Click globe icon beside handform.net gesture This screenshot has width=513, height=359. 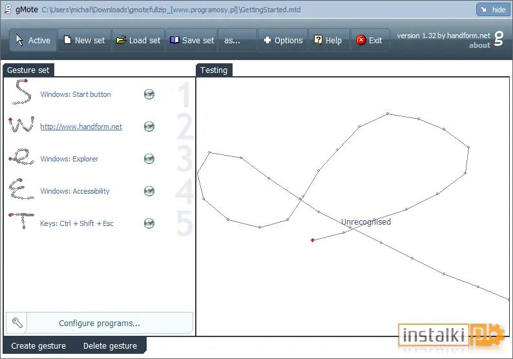[x=149, y=127]
